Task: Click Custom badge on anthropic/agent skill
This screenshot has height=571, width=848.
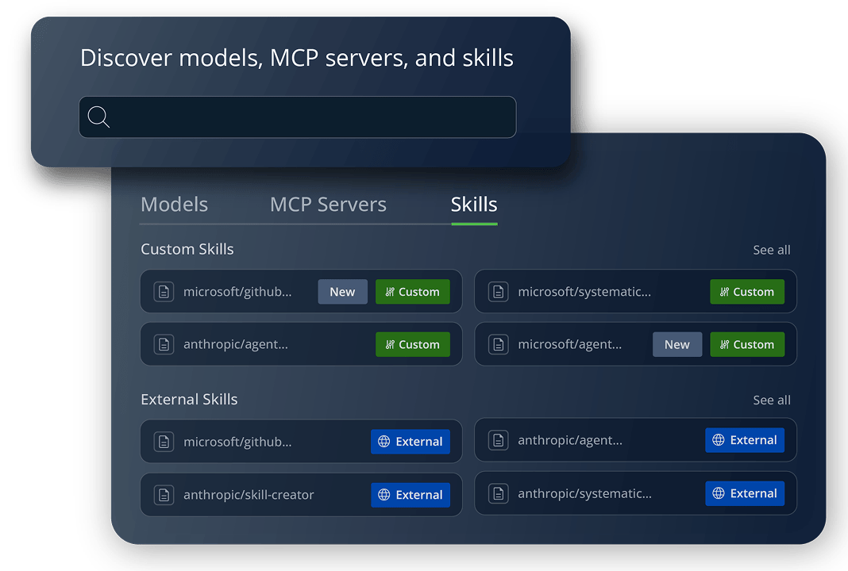Action: [413, 344]
